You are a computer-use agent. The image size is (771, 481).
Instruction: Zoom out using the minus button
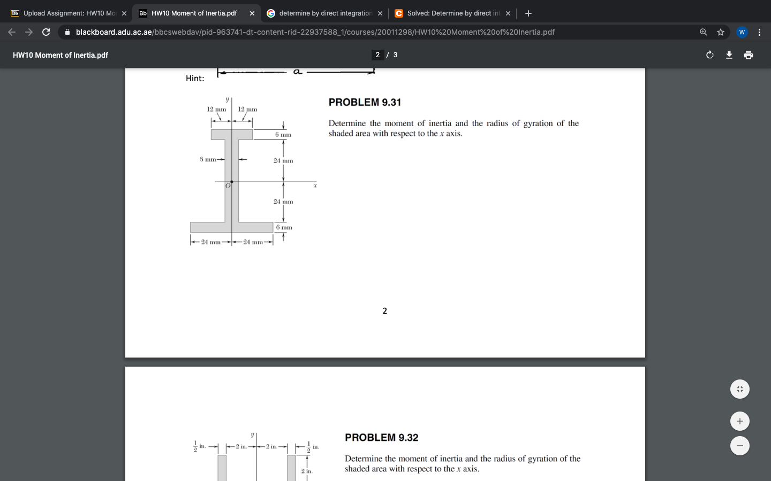(739, 445)
